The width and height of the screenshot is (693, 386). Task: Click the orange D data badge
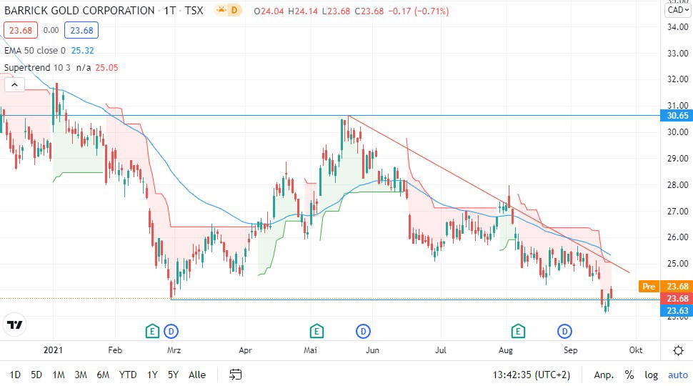pyautogui.click(x=234, y=10)
